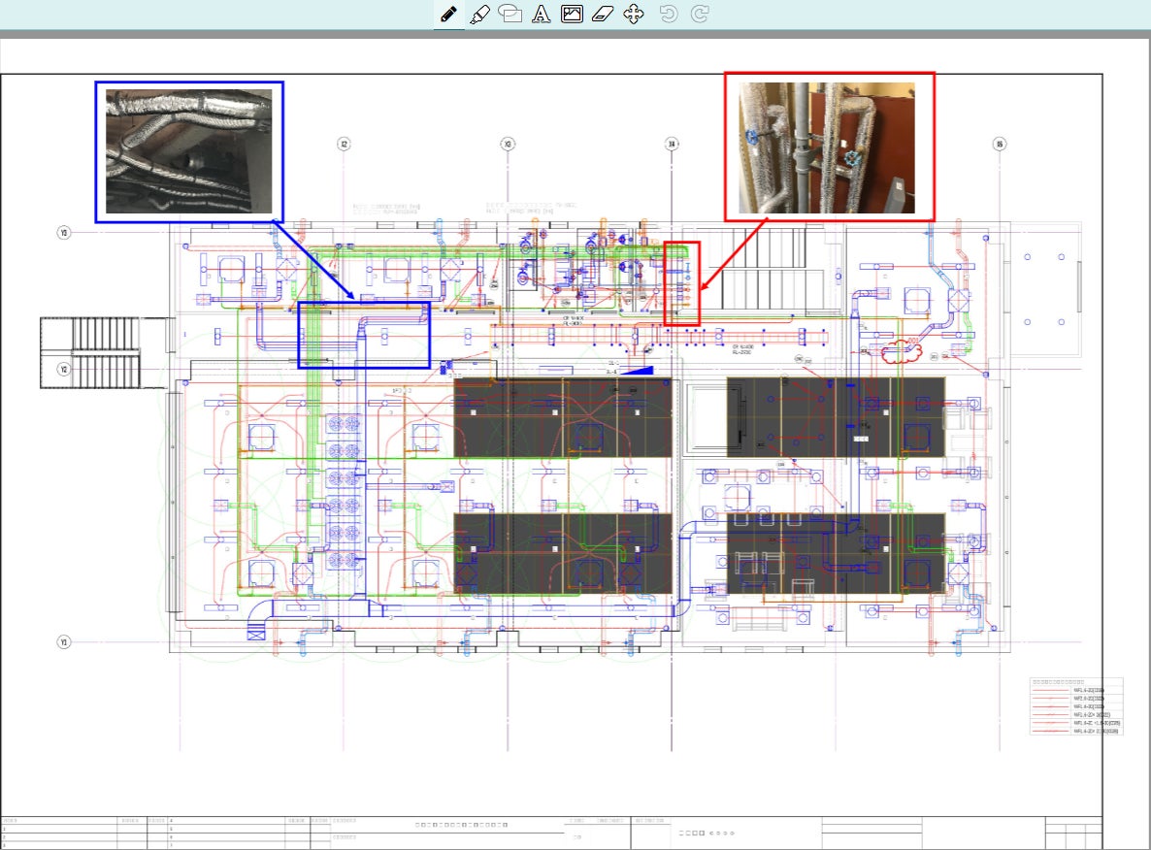Click the X4 grid bubble
The height and width of the screenshot is (850, 1151).
pos(671,144)
